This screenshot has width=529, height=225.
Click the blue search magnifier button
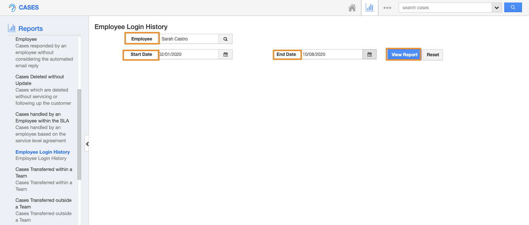point(513,8)
